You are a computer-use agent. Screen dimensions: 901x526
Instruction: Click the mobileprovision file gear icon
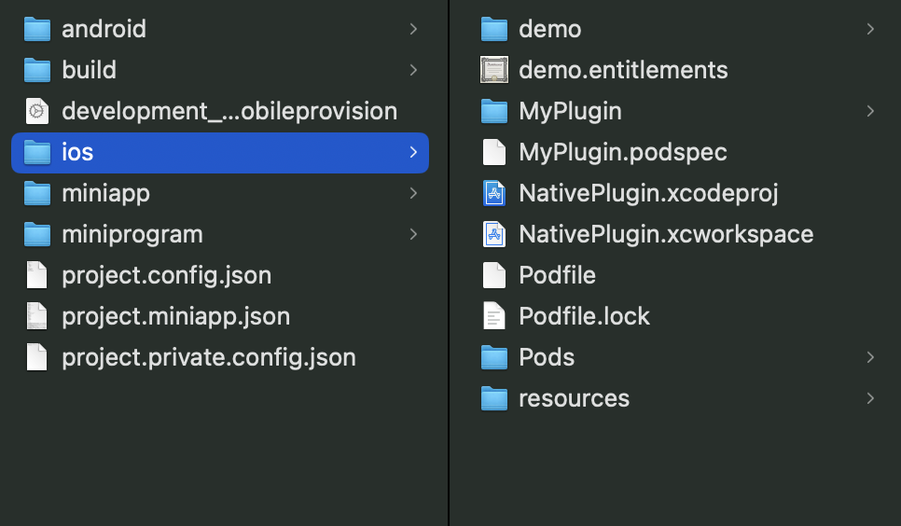[36, 111]
